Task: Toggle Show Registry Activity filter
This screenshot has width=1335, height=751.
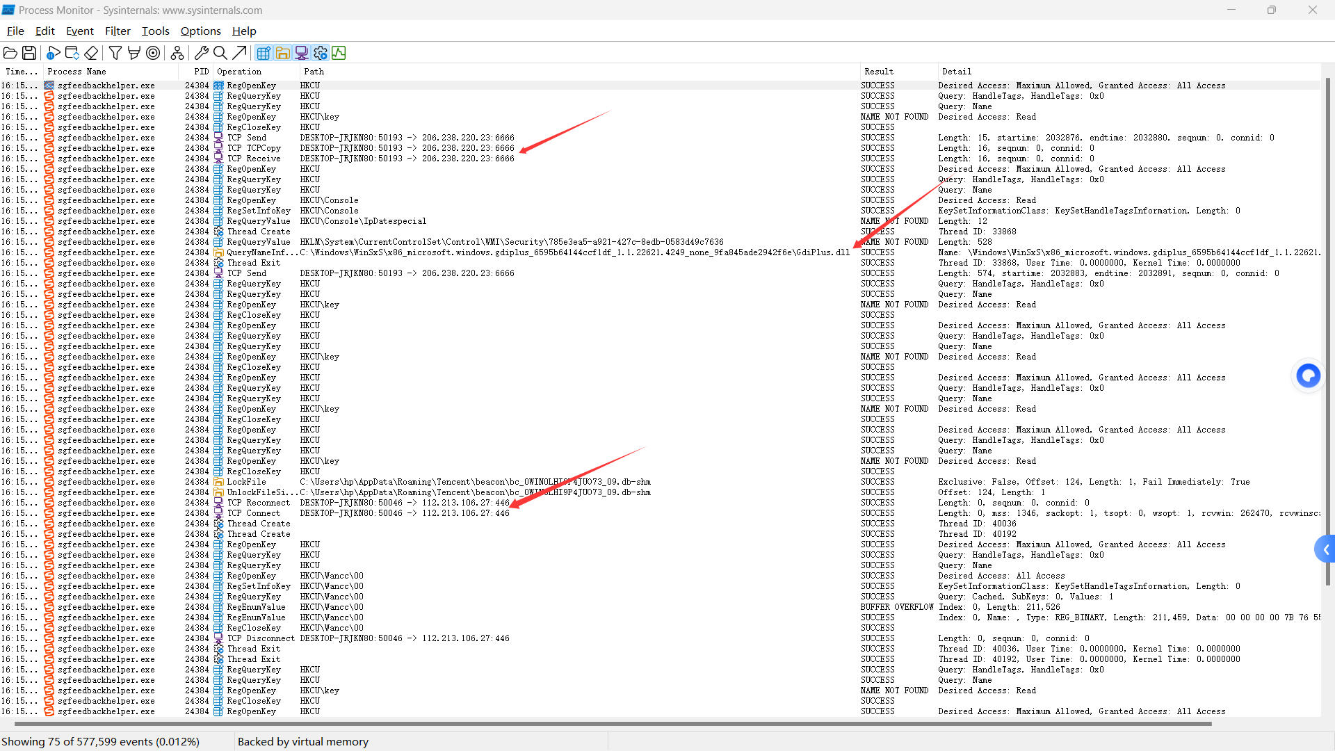Action: [264, 53]
